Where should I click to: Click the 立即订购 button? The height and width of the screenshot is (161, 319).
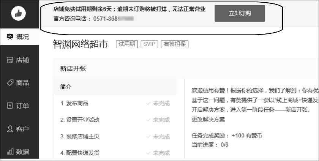pyautogui.click(x=240, y=13)
